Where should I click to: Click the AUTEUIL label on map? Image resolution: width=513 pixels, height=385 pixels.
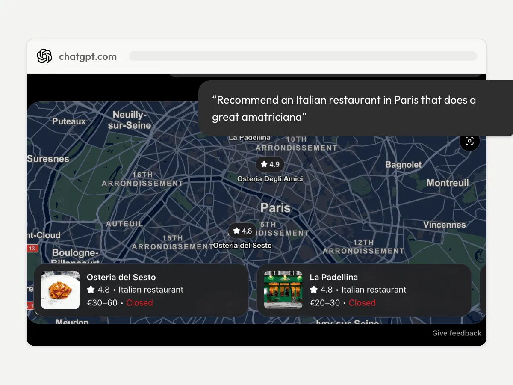pyautogui.click(x=124, y=224)
